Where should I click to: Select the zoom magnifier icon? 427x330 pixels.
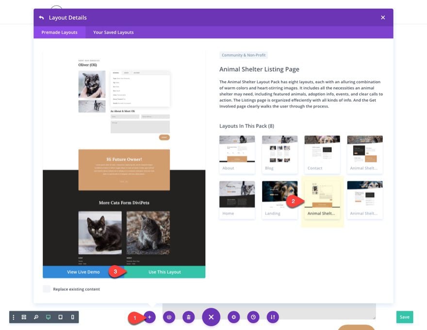[36, 317]
